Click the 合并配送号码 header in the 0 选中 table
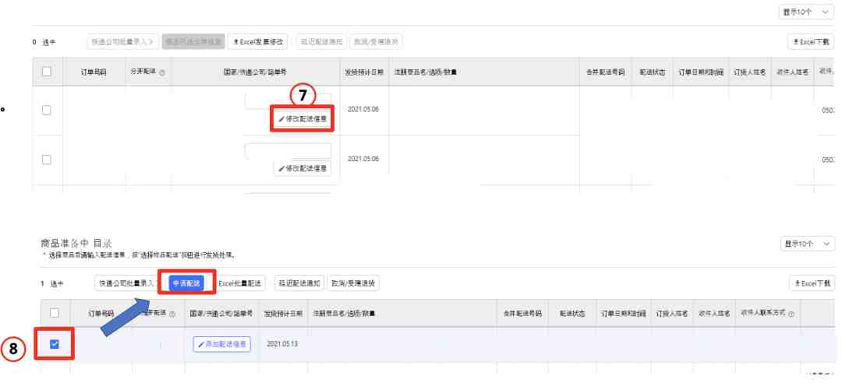 [606, 72]
